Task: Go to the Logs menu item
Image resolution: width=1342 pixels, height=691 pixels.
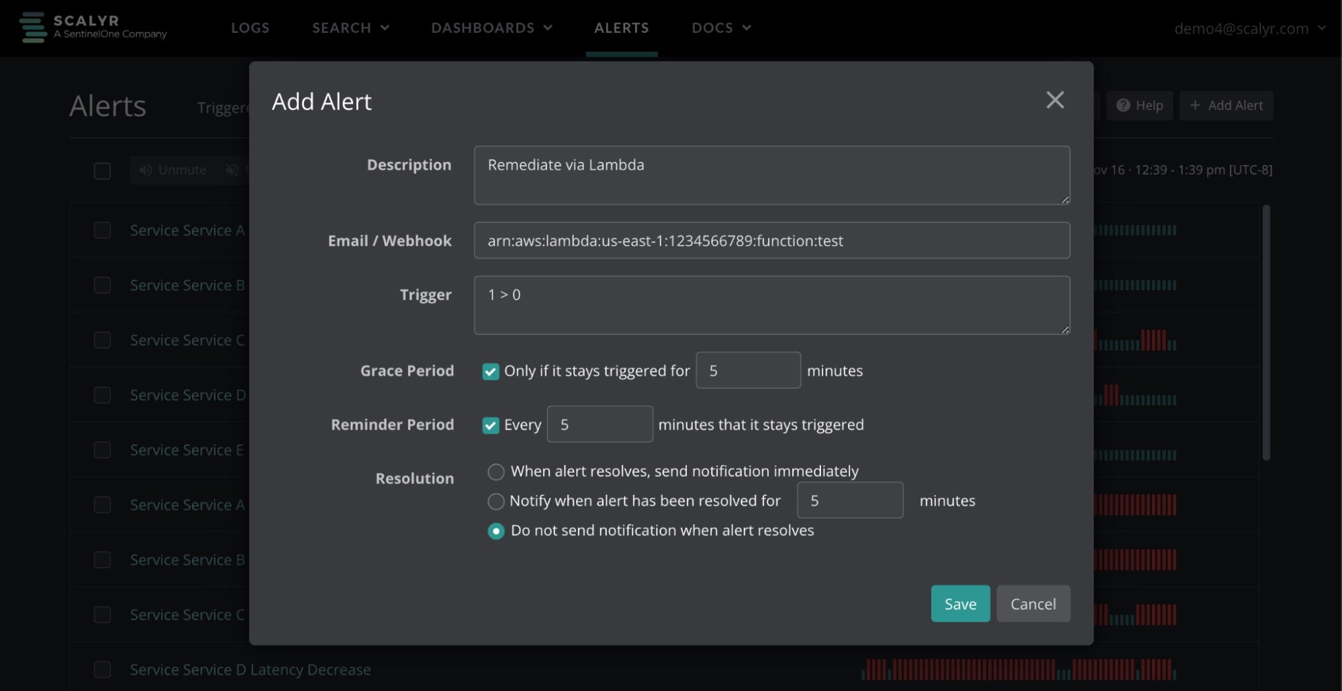Action: click(250, 28)
